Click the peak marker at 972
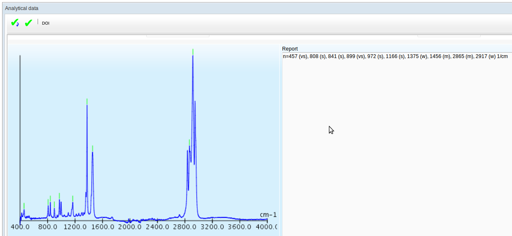 tap(59, 195)
